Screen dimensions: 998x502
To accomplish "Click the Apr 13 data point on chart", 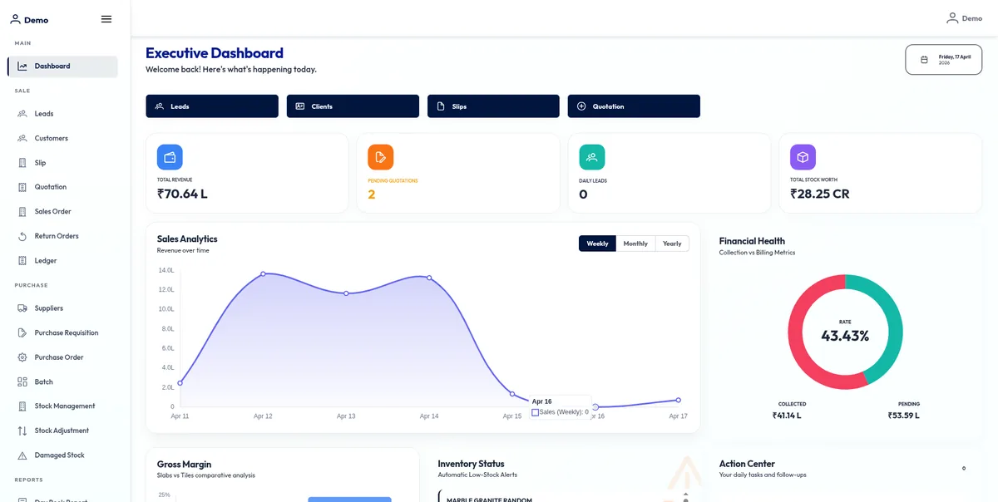I will pyautogui.click(x=346, y=293).
